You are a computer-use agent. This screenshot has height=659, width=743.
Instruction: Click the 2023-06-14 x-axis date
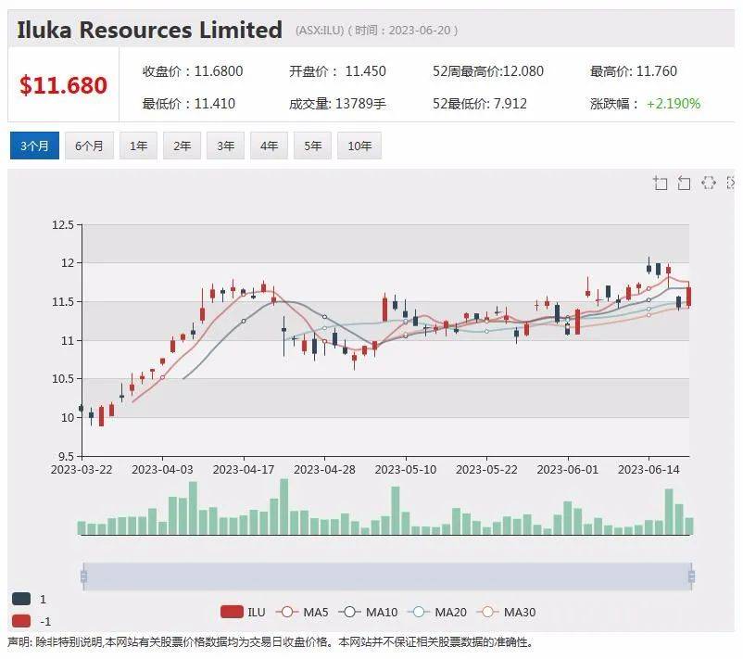click(x=649, y=469)
